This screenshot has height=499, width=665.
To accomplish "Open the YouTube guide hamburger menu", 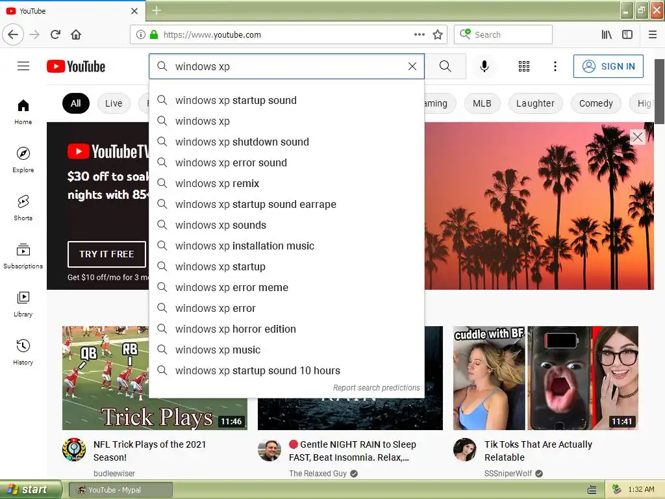I will pos(23,66).
